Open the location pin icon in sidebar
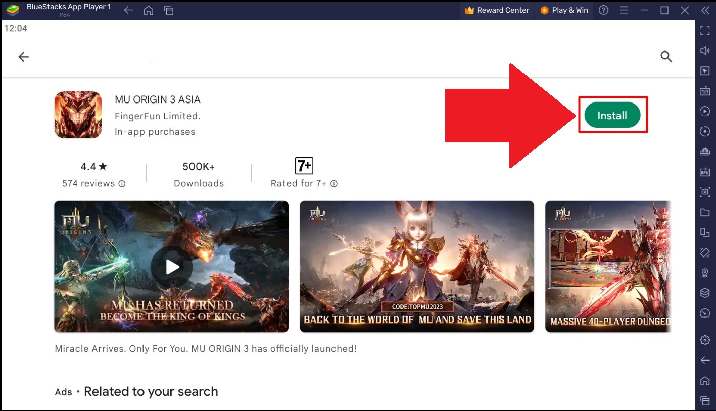 tap(705, 273)
